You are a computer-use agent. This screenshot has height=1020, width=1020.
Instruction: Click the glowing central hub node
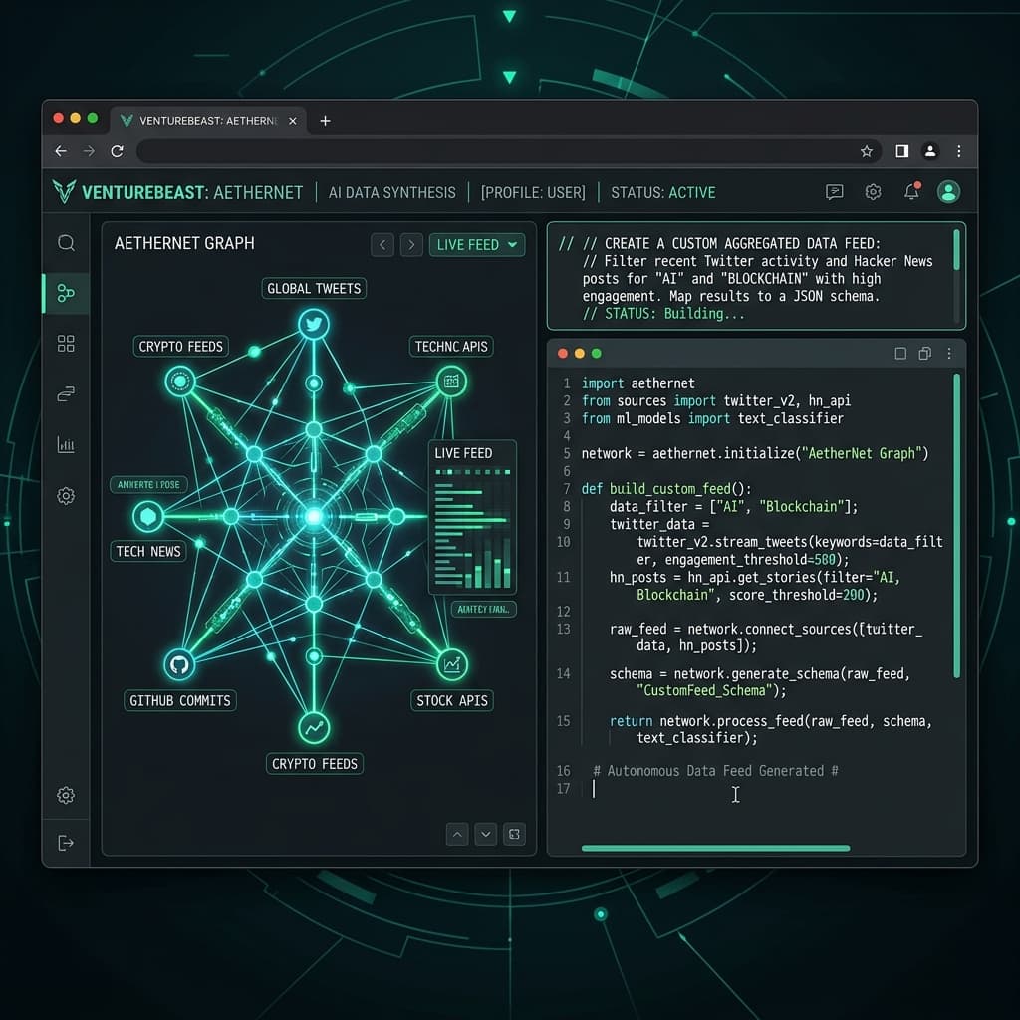[314, 517]
